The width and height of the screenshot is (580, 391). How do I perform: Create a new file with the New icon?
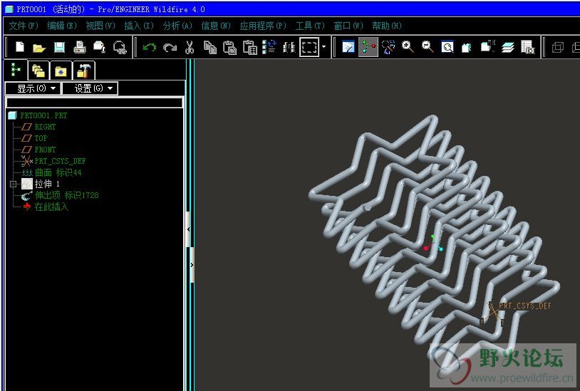tap(20, 47)
